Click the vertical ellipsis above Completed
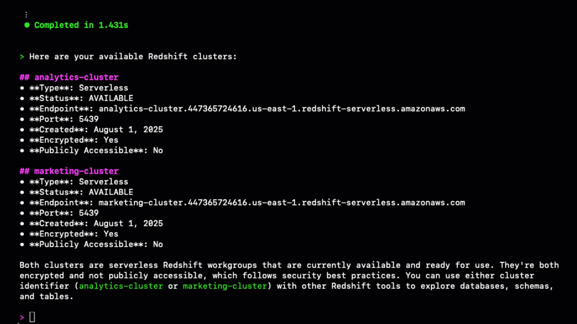The image size is (577, 324). [26, 15]
